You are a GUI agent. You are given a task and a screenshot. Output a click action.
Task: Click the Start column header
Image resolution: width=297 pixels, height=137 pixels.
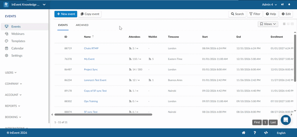tap(205, 37)
